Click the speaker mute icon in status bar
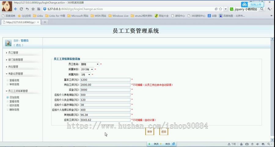The image size is (275, 147). [x=258, y=144]
